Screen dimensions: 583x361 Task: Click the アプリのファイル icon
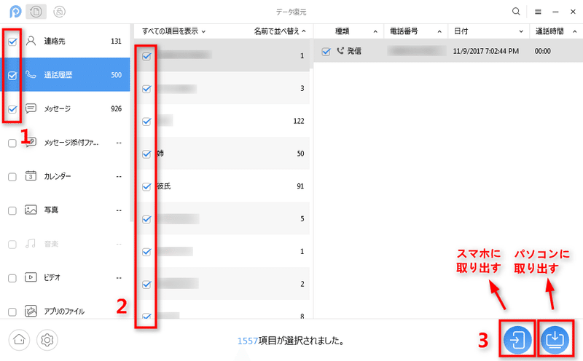click(x=31, y=311)
